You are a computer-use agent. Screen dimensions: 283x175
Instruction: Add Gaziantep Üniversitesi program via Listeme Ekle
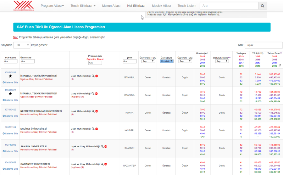(x=10, y=169)
